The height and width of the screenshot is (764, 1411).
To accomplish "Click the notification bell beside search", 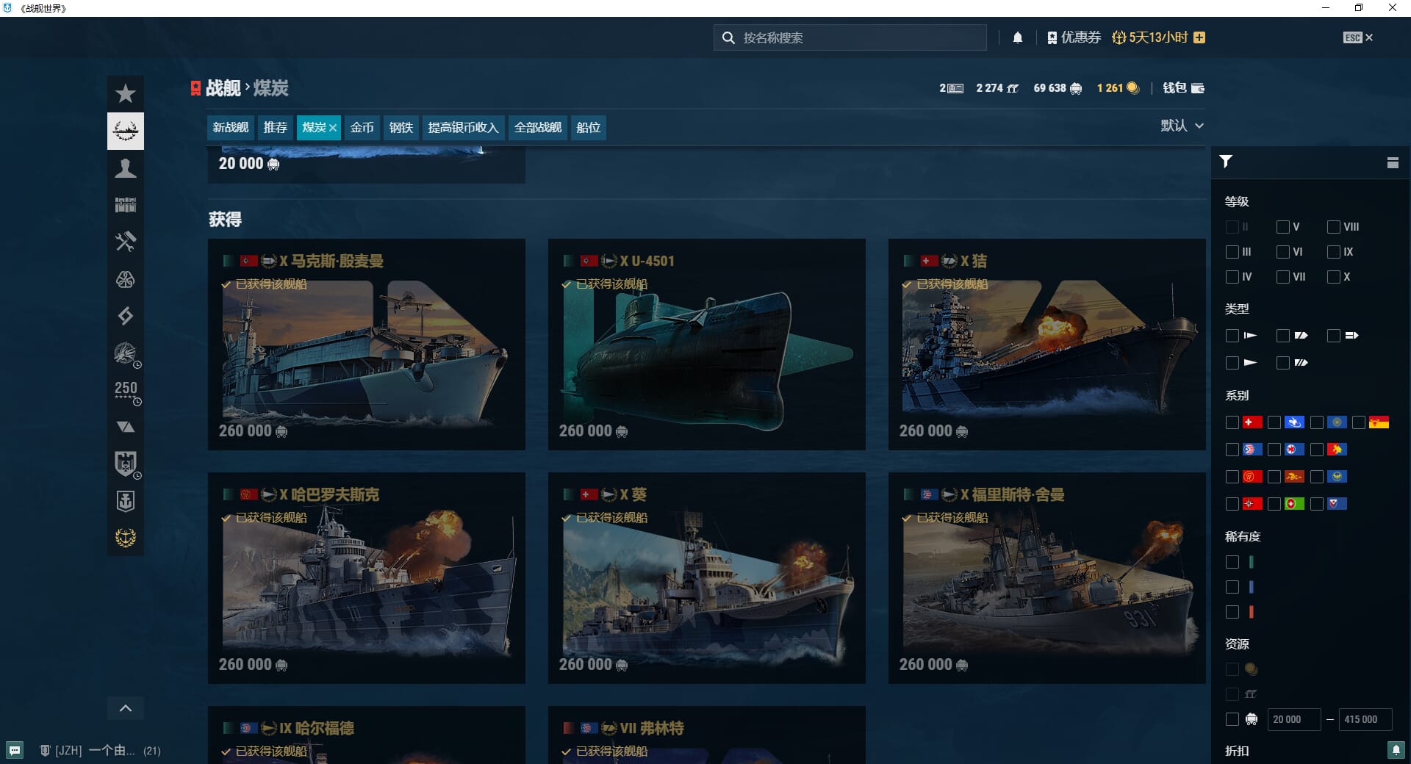I will [x=1018, y=37].
